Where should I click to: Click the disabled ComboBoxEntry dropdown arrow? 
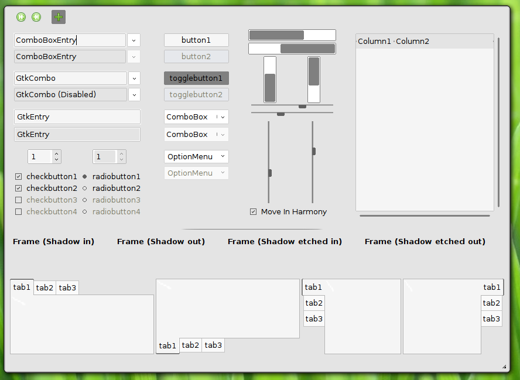[134, 57]
